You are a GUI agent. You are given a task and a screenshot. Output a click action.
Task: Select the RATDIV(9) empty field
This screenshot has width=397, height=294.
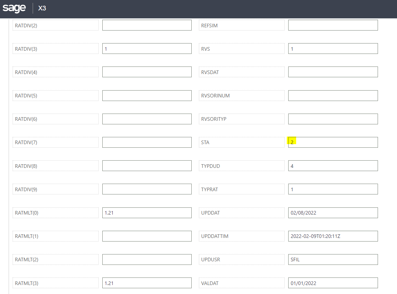[147, 189]
